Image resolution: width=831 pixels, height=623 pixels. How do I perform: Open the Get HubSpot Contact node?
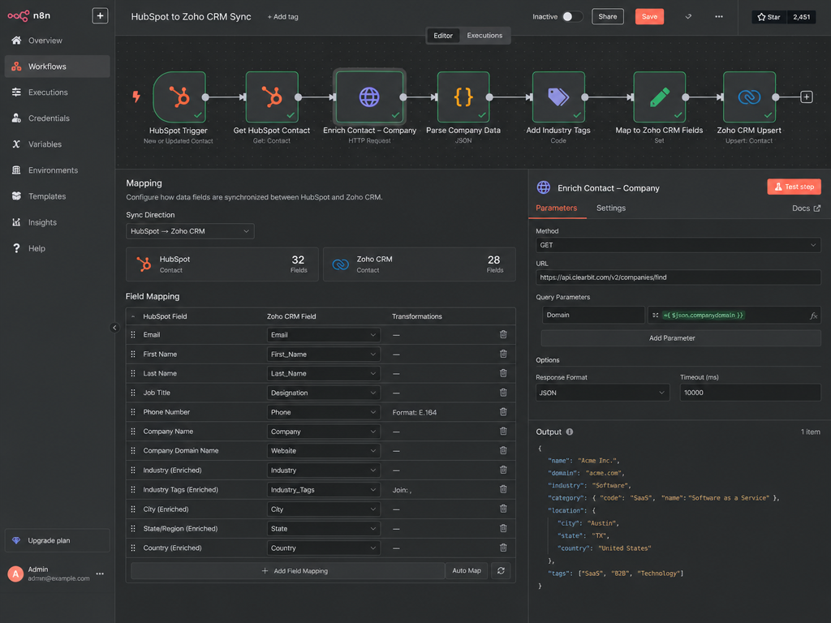(272, 97)
